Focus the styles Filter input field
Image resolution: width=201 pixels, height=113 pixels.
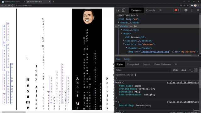click(143, 70)
